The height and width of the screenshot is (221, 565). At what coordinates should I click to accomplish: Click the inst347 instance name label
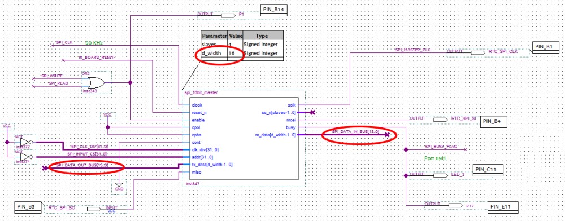193,184
